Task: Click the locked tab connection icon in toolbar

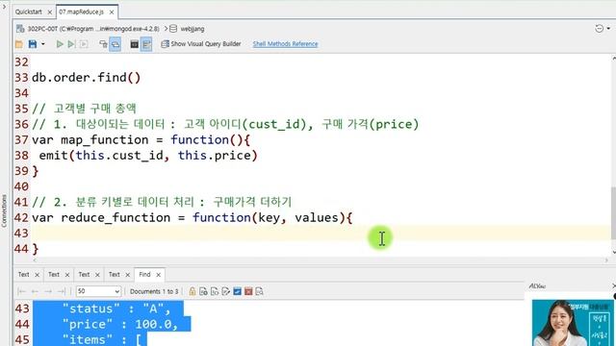Action: click(103, 44)
